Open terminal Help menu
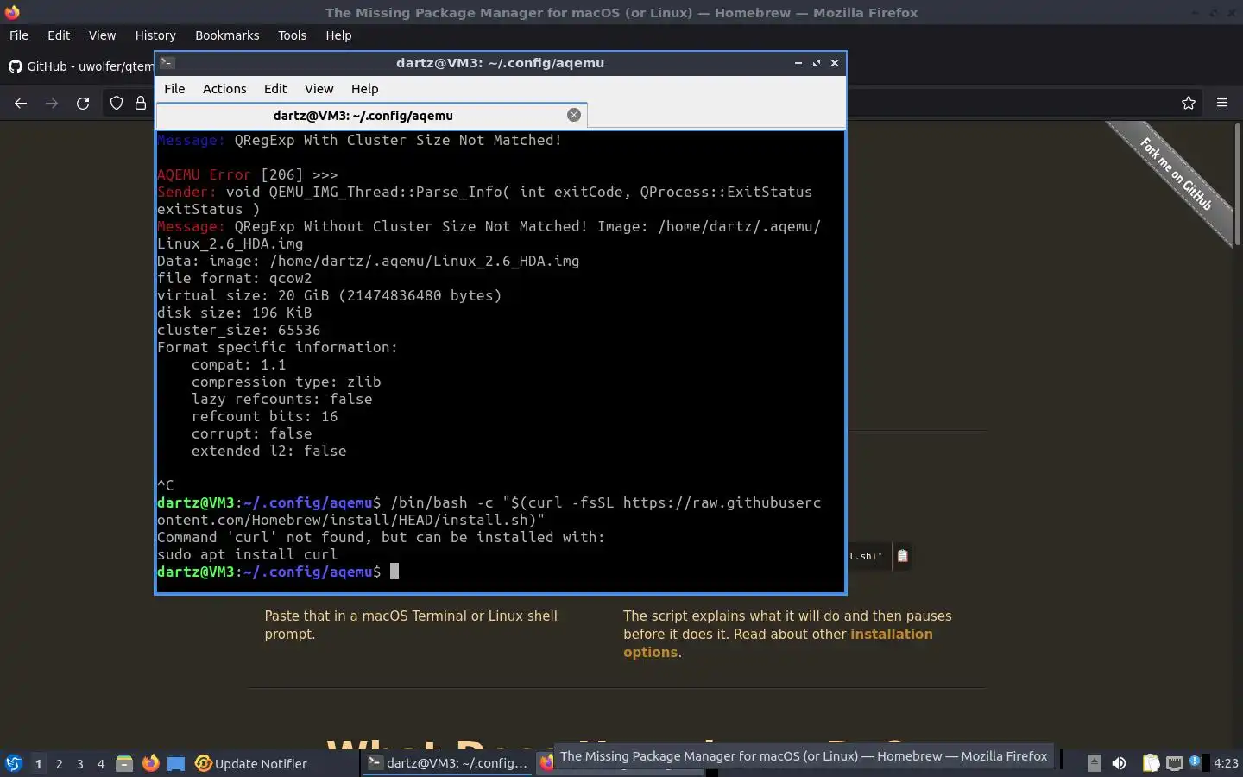The height and width of the screenshot is (777, 1243). point(364,89)
